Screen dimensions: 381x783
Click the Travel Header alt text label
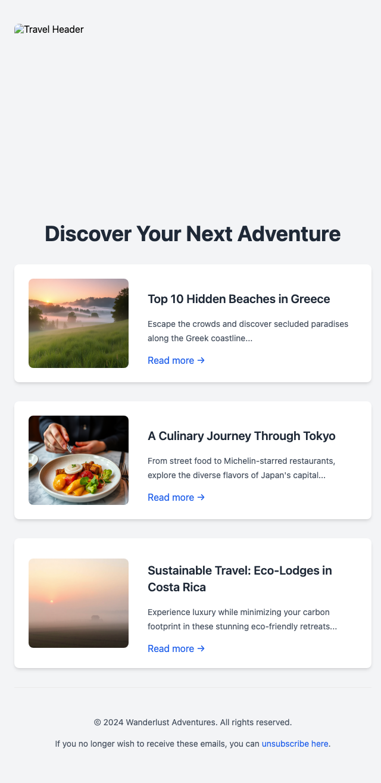[x=52, y=29]
